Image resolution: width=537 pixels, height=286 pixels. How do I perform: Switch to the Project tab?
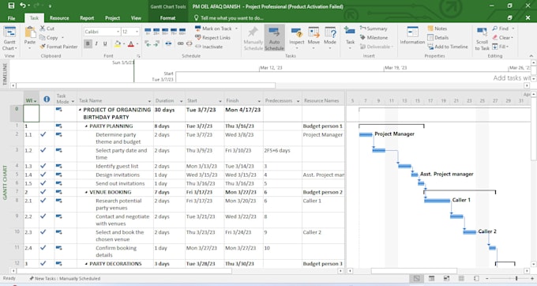pyautogui.click(x=112, y=18)
